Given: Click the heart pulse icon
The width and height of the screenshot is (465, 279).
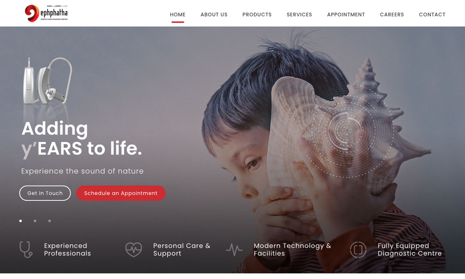Looking at the screenshot, I should click(133, 249).
